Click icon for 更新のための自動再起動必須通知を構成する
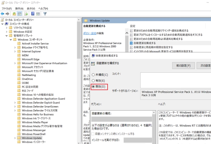211x144 pixels. (x=131, y=39)
